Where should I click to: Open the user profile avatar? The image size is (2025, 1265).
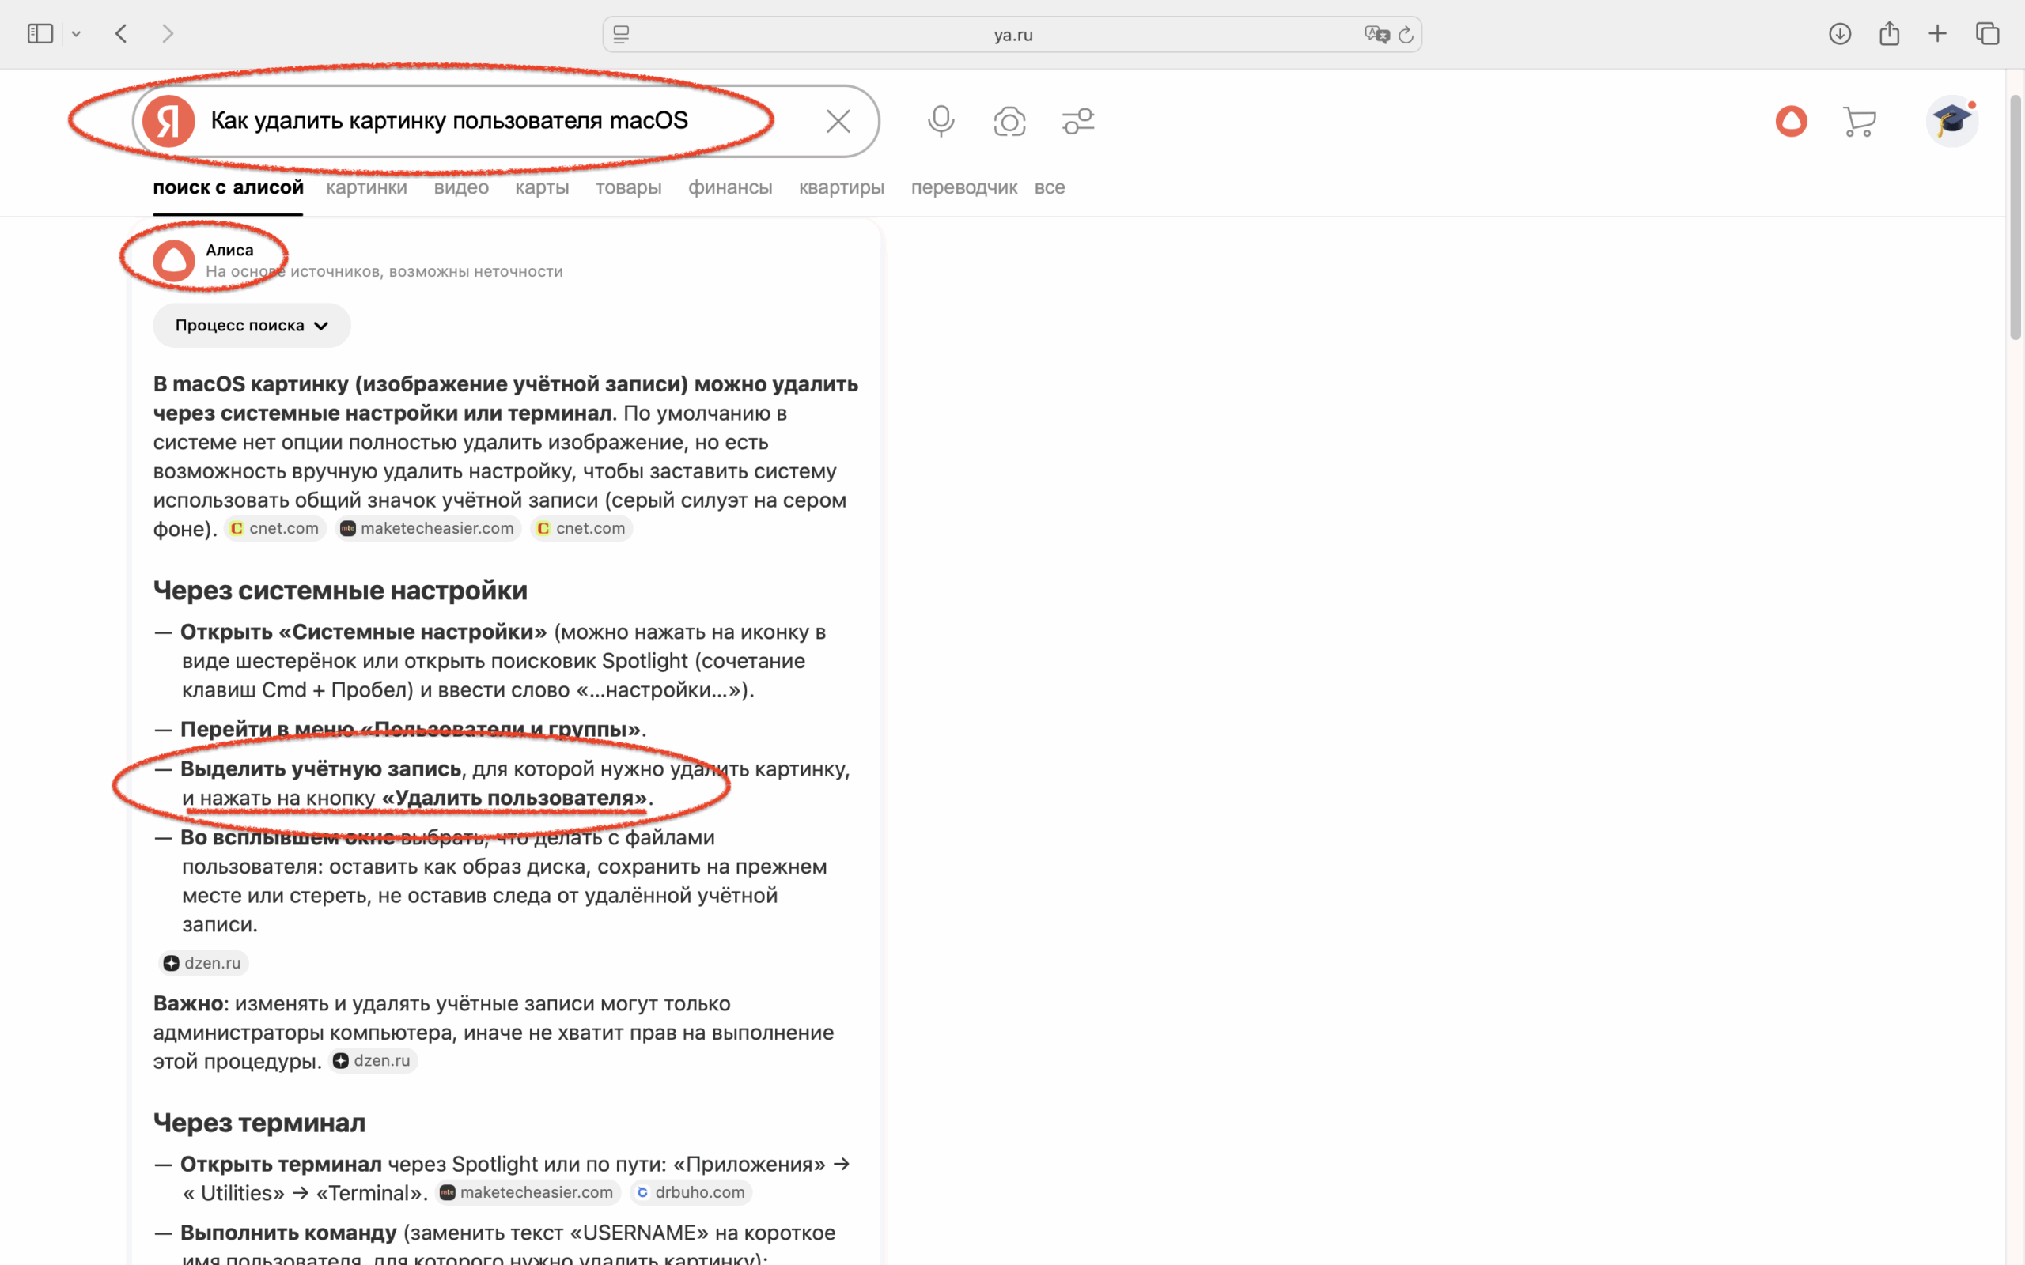pyautogui.click(x=1951, y=121)
